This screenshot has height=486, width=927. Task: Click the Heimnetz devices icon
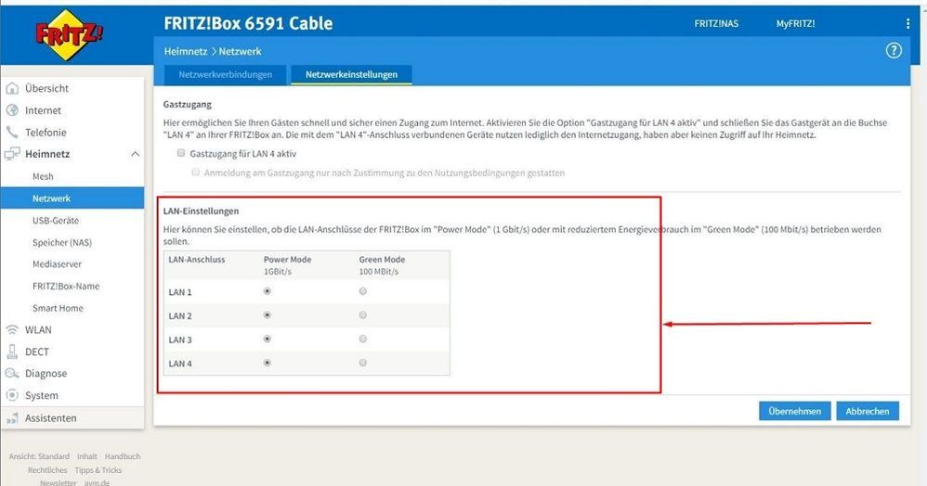click(x=12, y=154)
